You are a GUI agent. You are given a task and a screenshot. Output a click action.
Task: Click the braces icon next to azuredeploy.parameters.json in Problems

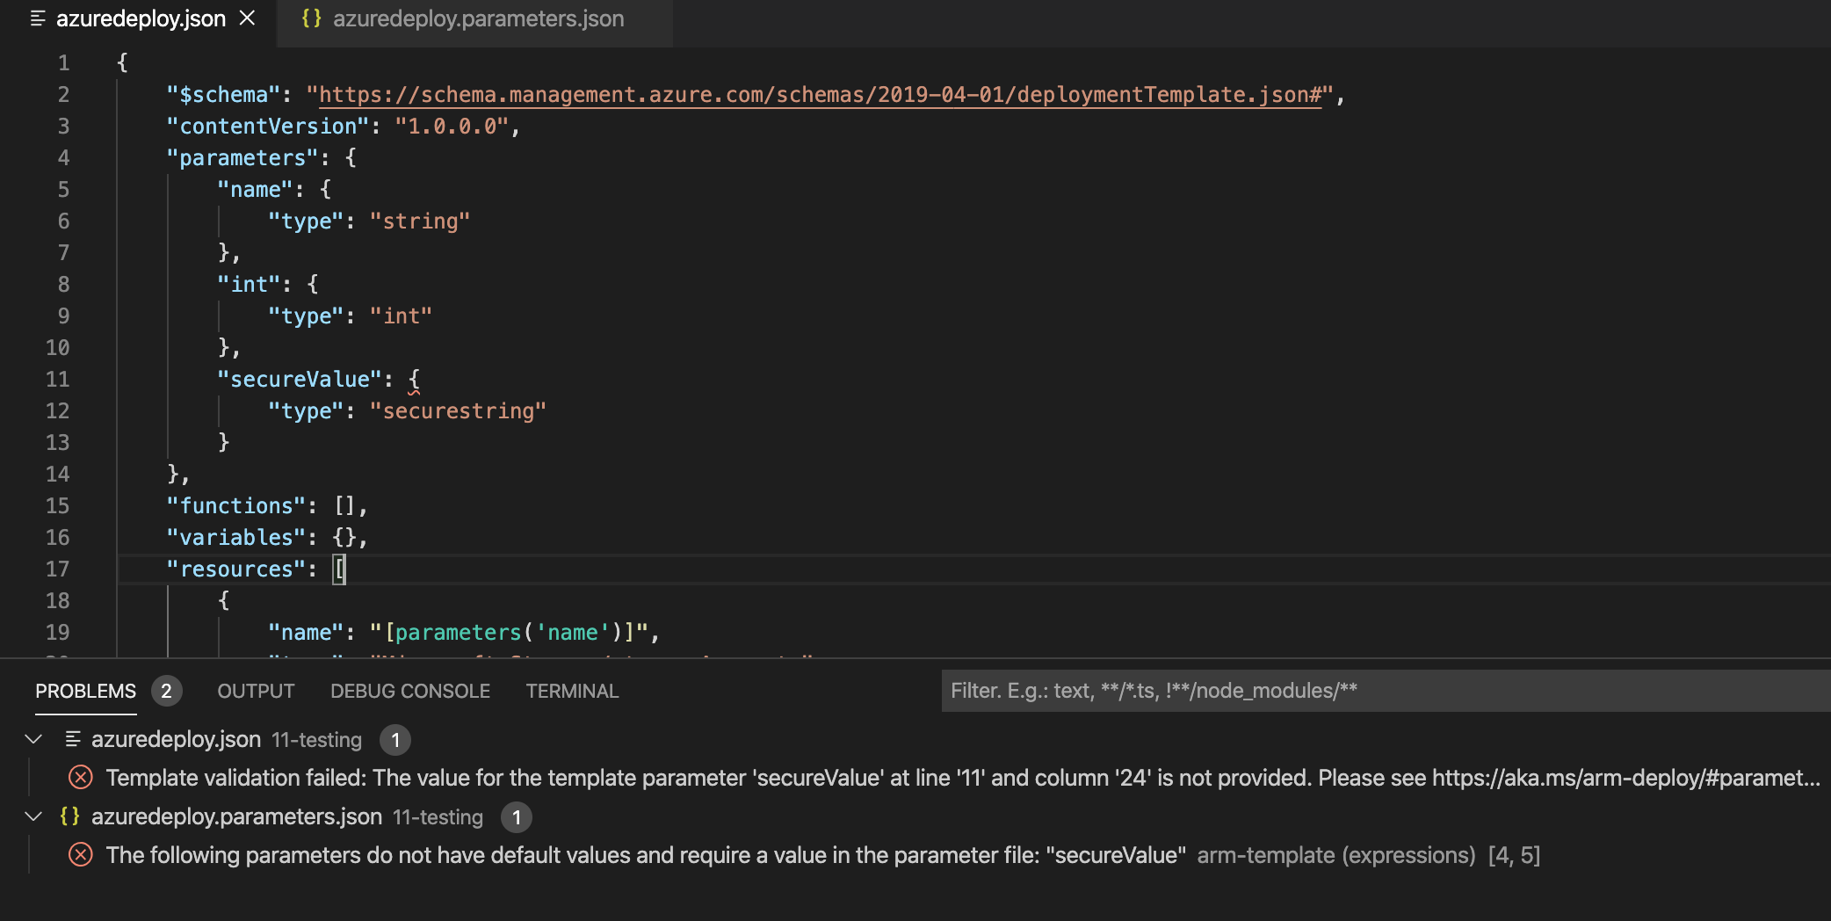click(x=69, y=816)
